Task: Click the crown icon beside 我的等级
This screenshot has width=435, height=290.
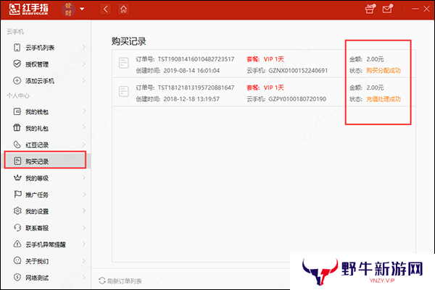Action: 17,178
